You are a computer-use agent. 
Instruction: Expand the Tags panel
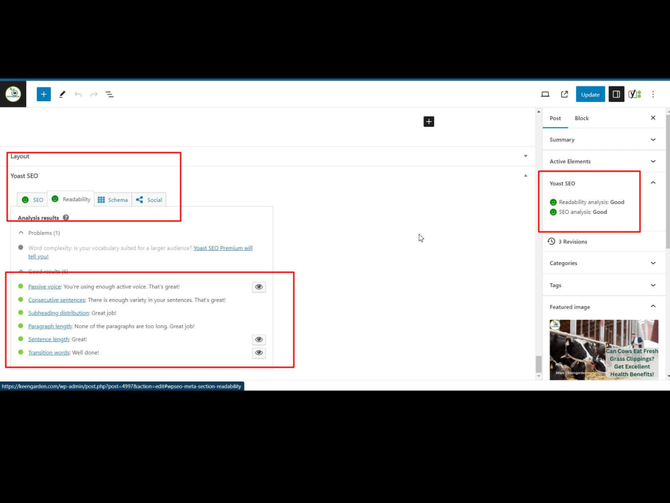coord(604,285)
